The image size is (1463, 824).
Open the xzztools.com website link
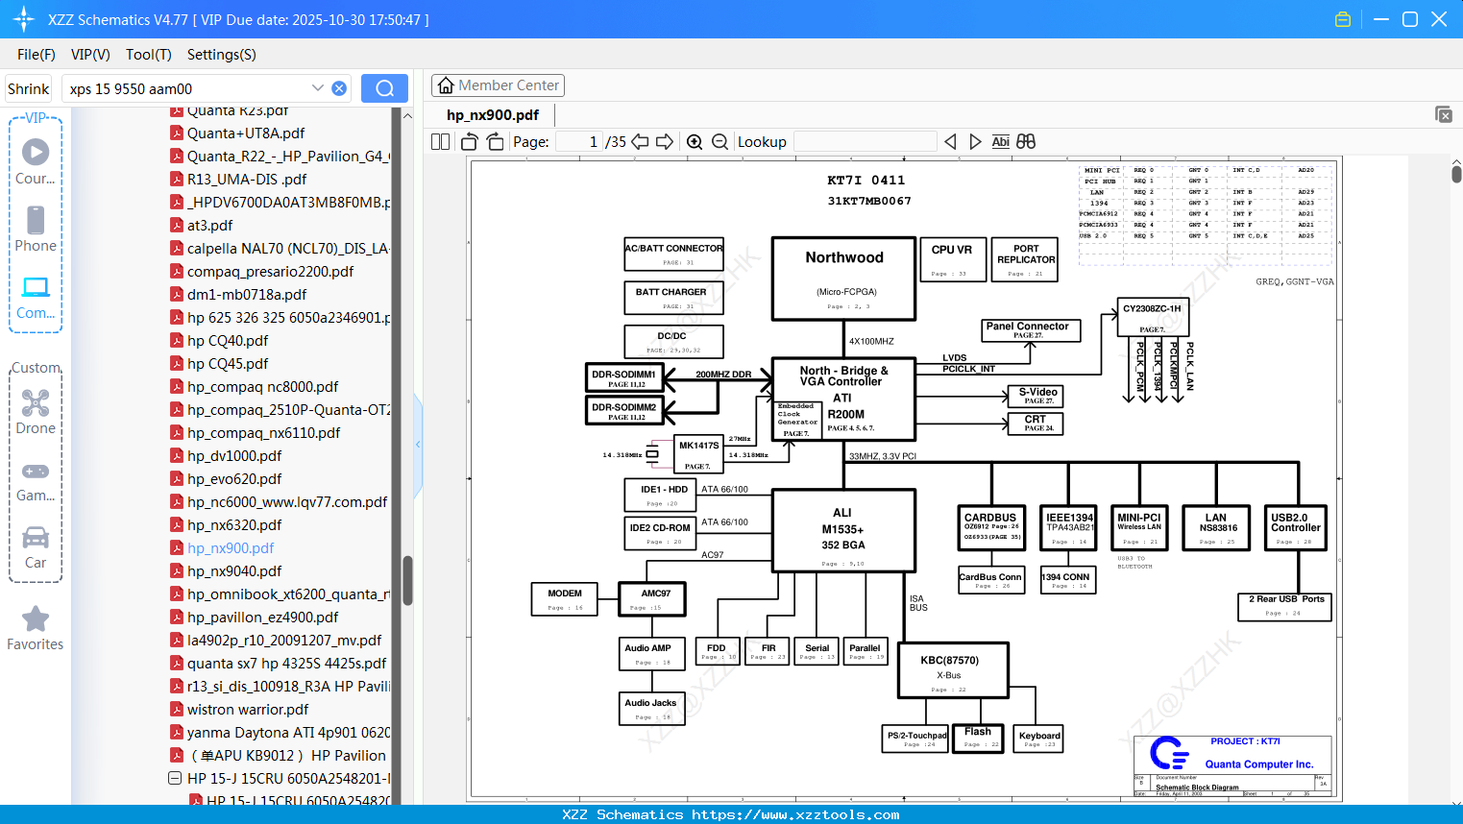coord(795,814)
